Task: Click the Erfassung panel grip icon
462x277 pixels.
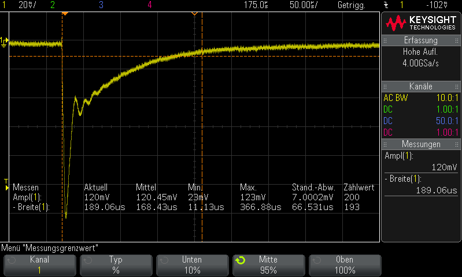Action: click(385, 40)
